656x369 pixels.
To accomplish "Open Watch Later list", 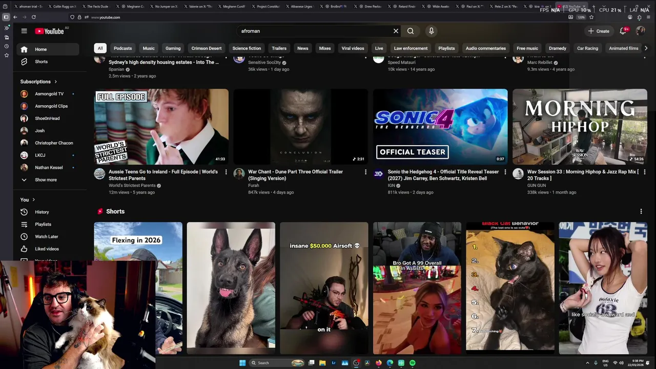I will click(47, 237).
